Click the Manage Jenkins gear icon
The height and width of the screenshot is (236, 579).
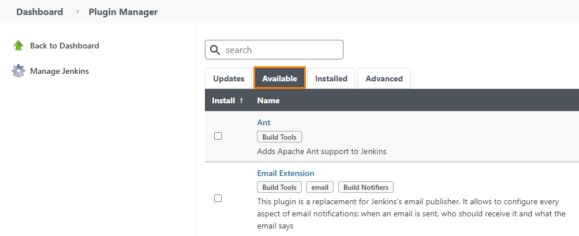tap(18, 71)
